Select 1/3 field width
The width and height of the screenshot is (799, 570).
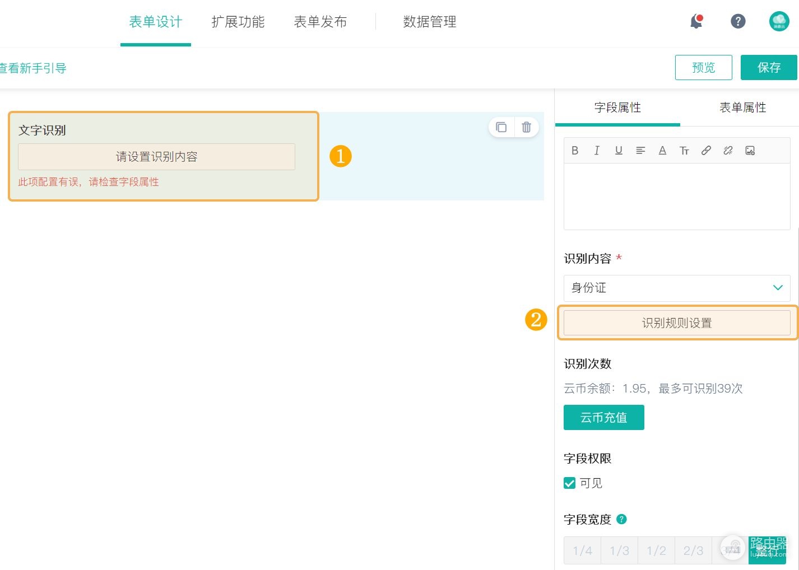point(619,550)
